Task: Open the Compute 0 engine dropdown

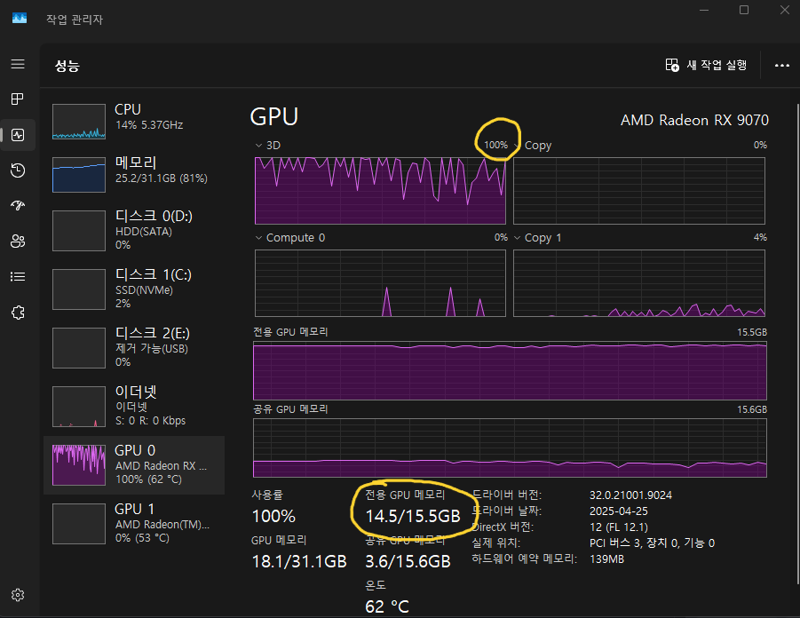Action: coord(258,238)
